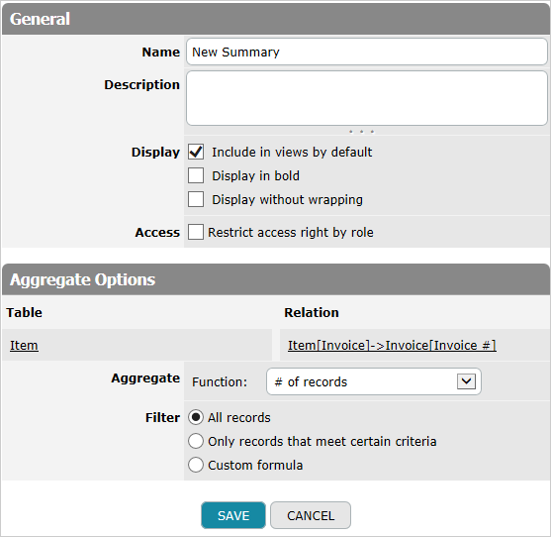Click the SAVE button
This screenshot has width=551, height=537.
(x=233, y=515)
